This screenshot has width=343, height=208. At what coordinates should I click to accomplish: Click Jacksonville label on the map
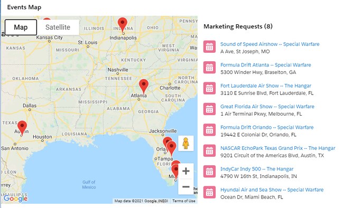coord(163,131)
